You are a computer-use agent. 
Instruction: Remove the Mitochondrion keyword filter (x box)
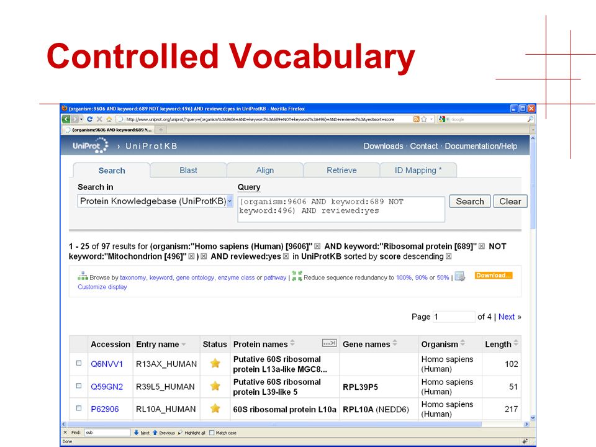point(192,256)
